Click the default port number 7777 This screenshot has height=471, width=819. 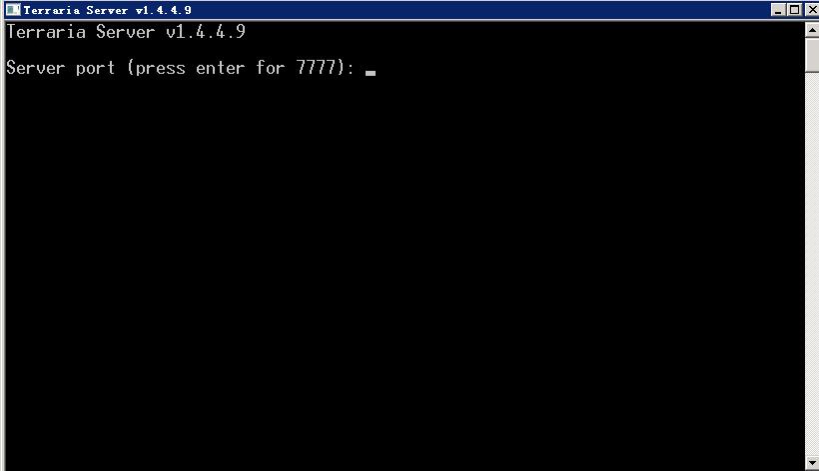[316, 67]
